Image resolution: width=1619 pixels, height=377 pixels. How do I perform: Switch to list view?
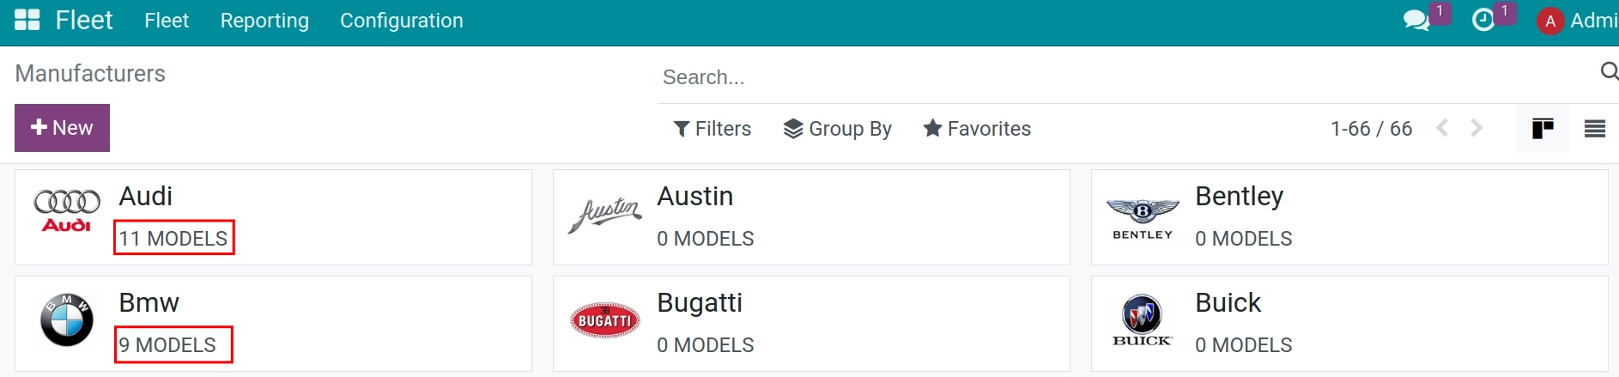pos(1595,129)
